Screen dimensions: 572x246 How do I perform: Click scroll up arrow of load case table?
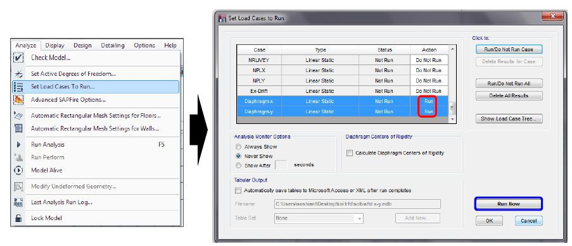[x=452, y=49]
